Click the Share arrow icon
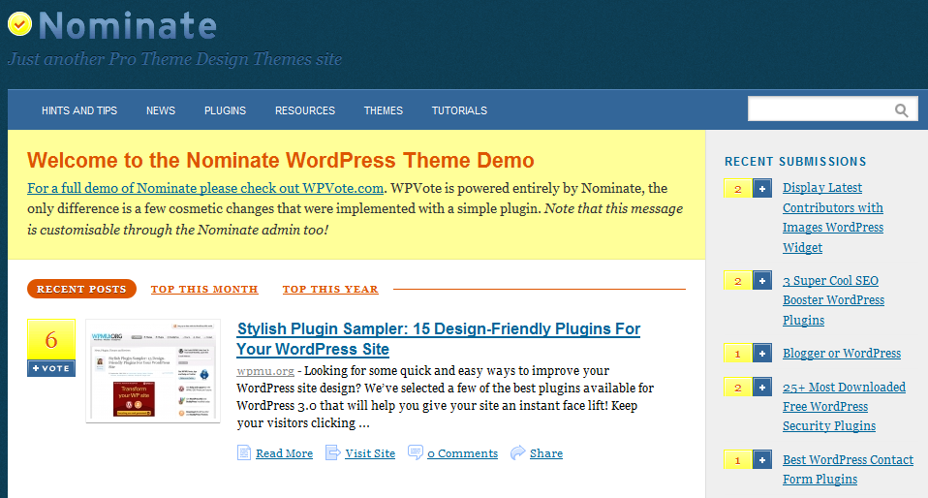Screen dimensions: 928x498 point(518,452)
